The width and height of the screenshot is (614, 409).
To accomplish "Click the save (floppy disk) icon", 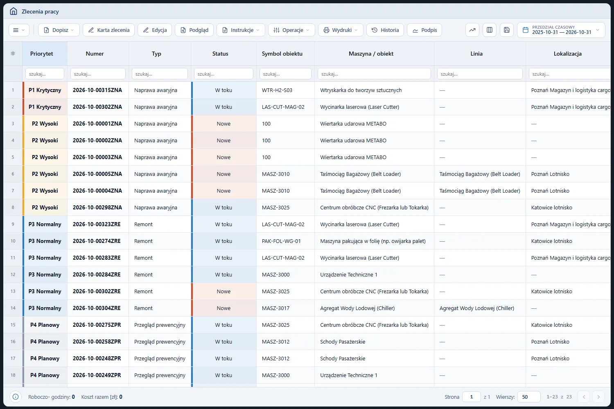I will pos(507,30).
